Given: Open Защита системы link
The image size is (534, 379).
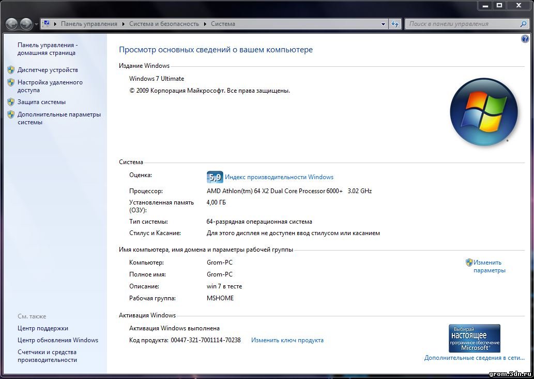Looking at the screenshot, I should (41, 102).
